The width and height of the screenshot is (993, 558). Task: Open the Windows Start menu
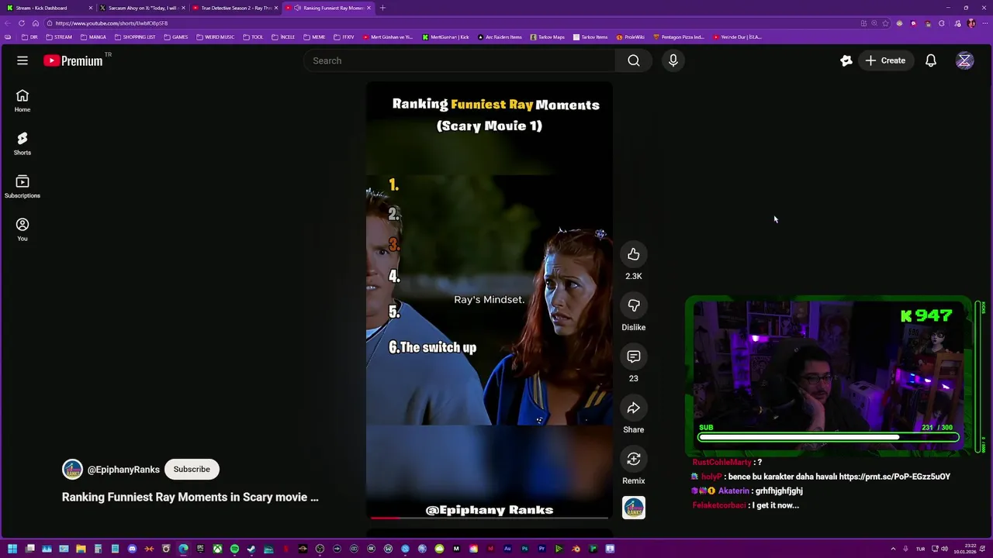point(12,549)
